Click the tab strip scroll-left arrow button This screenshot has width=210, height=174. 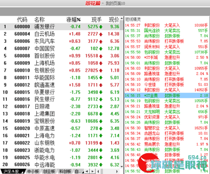pyautogui.click(x=87, y=172)
